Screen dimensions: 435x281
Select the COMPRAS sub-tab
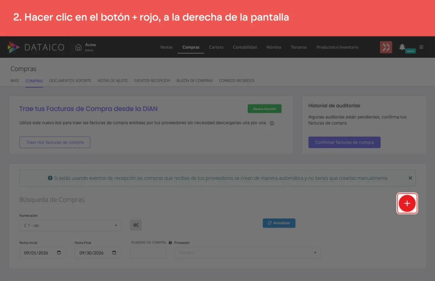(34, 81)
